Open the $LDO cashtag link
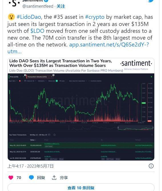This screenshot has width=162, height=191. coord(37,31)
